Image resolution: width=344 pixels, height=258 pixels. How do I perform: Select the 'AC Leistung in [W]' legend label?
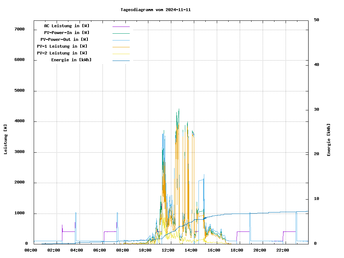tap(67, 26)
